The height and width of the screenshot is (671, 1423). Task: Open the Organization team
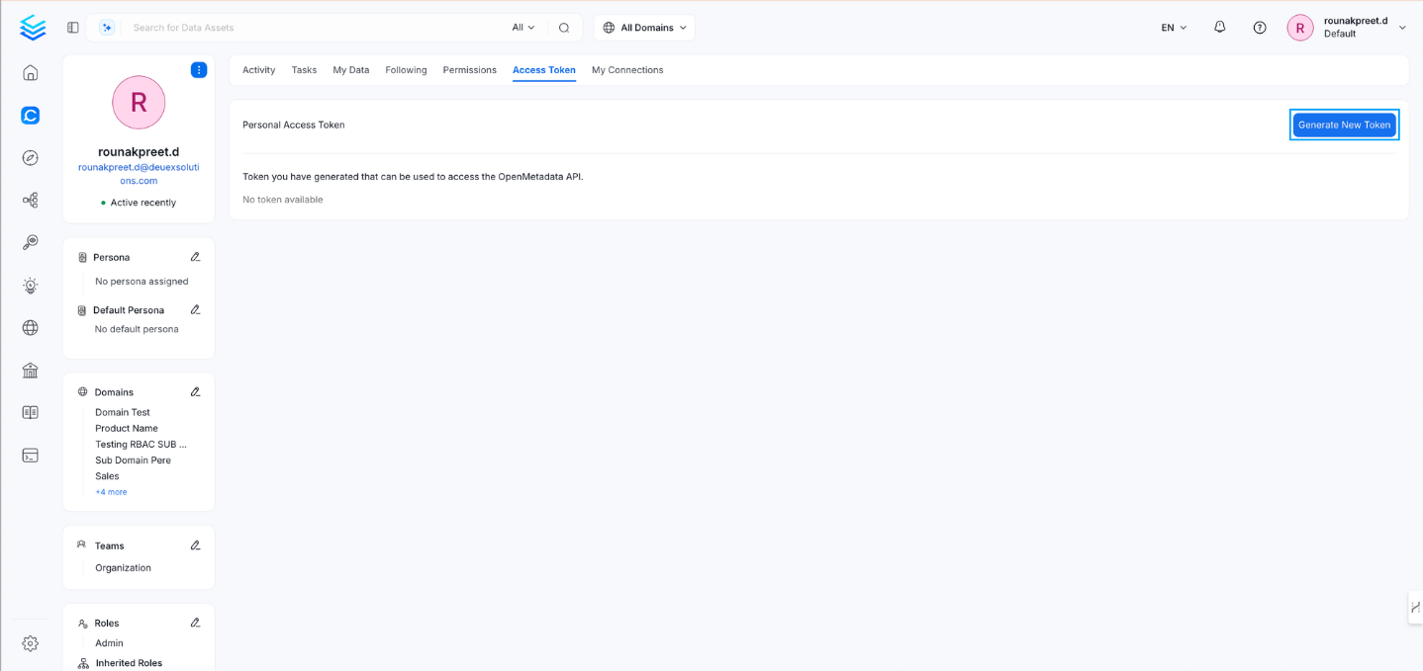(x=123, y=568)
